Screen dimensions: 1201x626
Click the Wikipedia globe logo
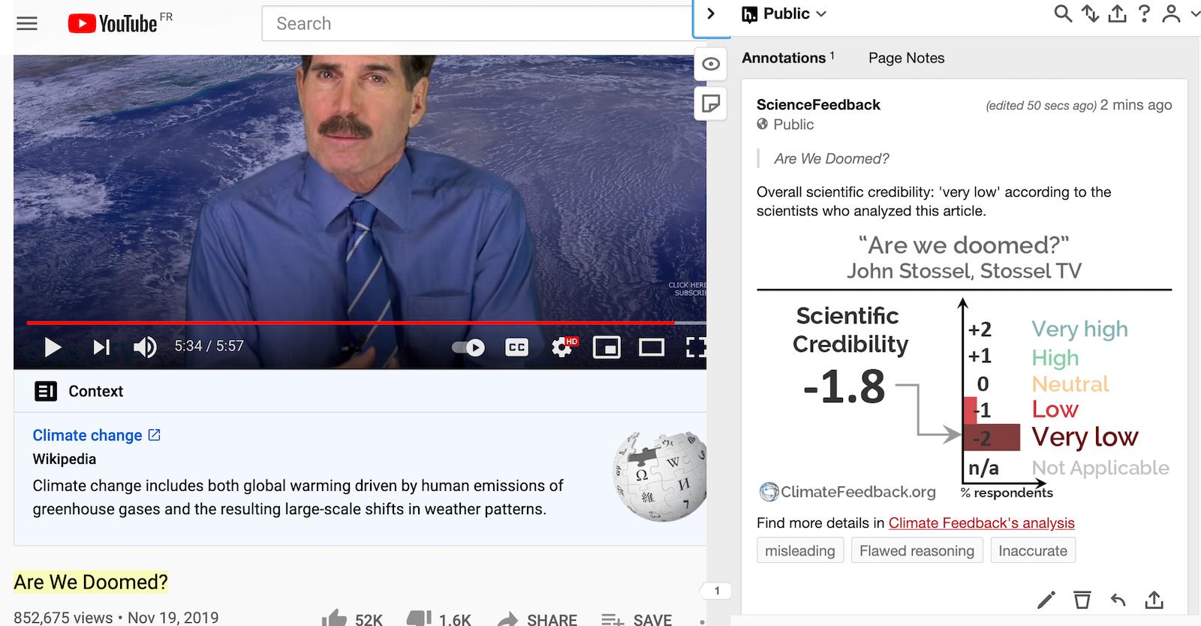pyautogui.click(x=660, y=476)
